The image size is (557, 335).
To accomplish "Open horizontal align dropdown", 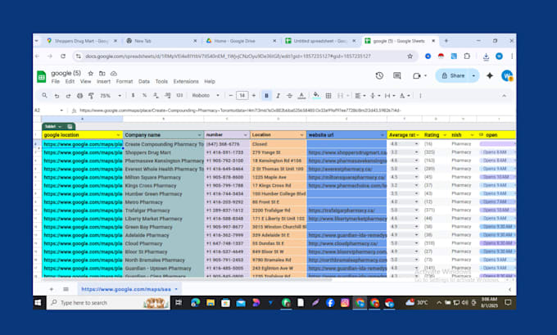I will (360, 95).
